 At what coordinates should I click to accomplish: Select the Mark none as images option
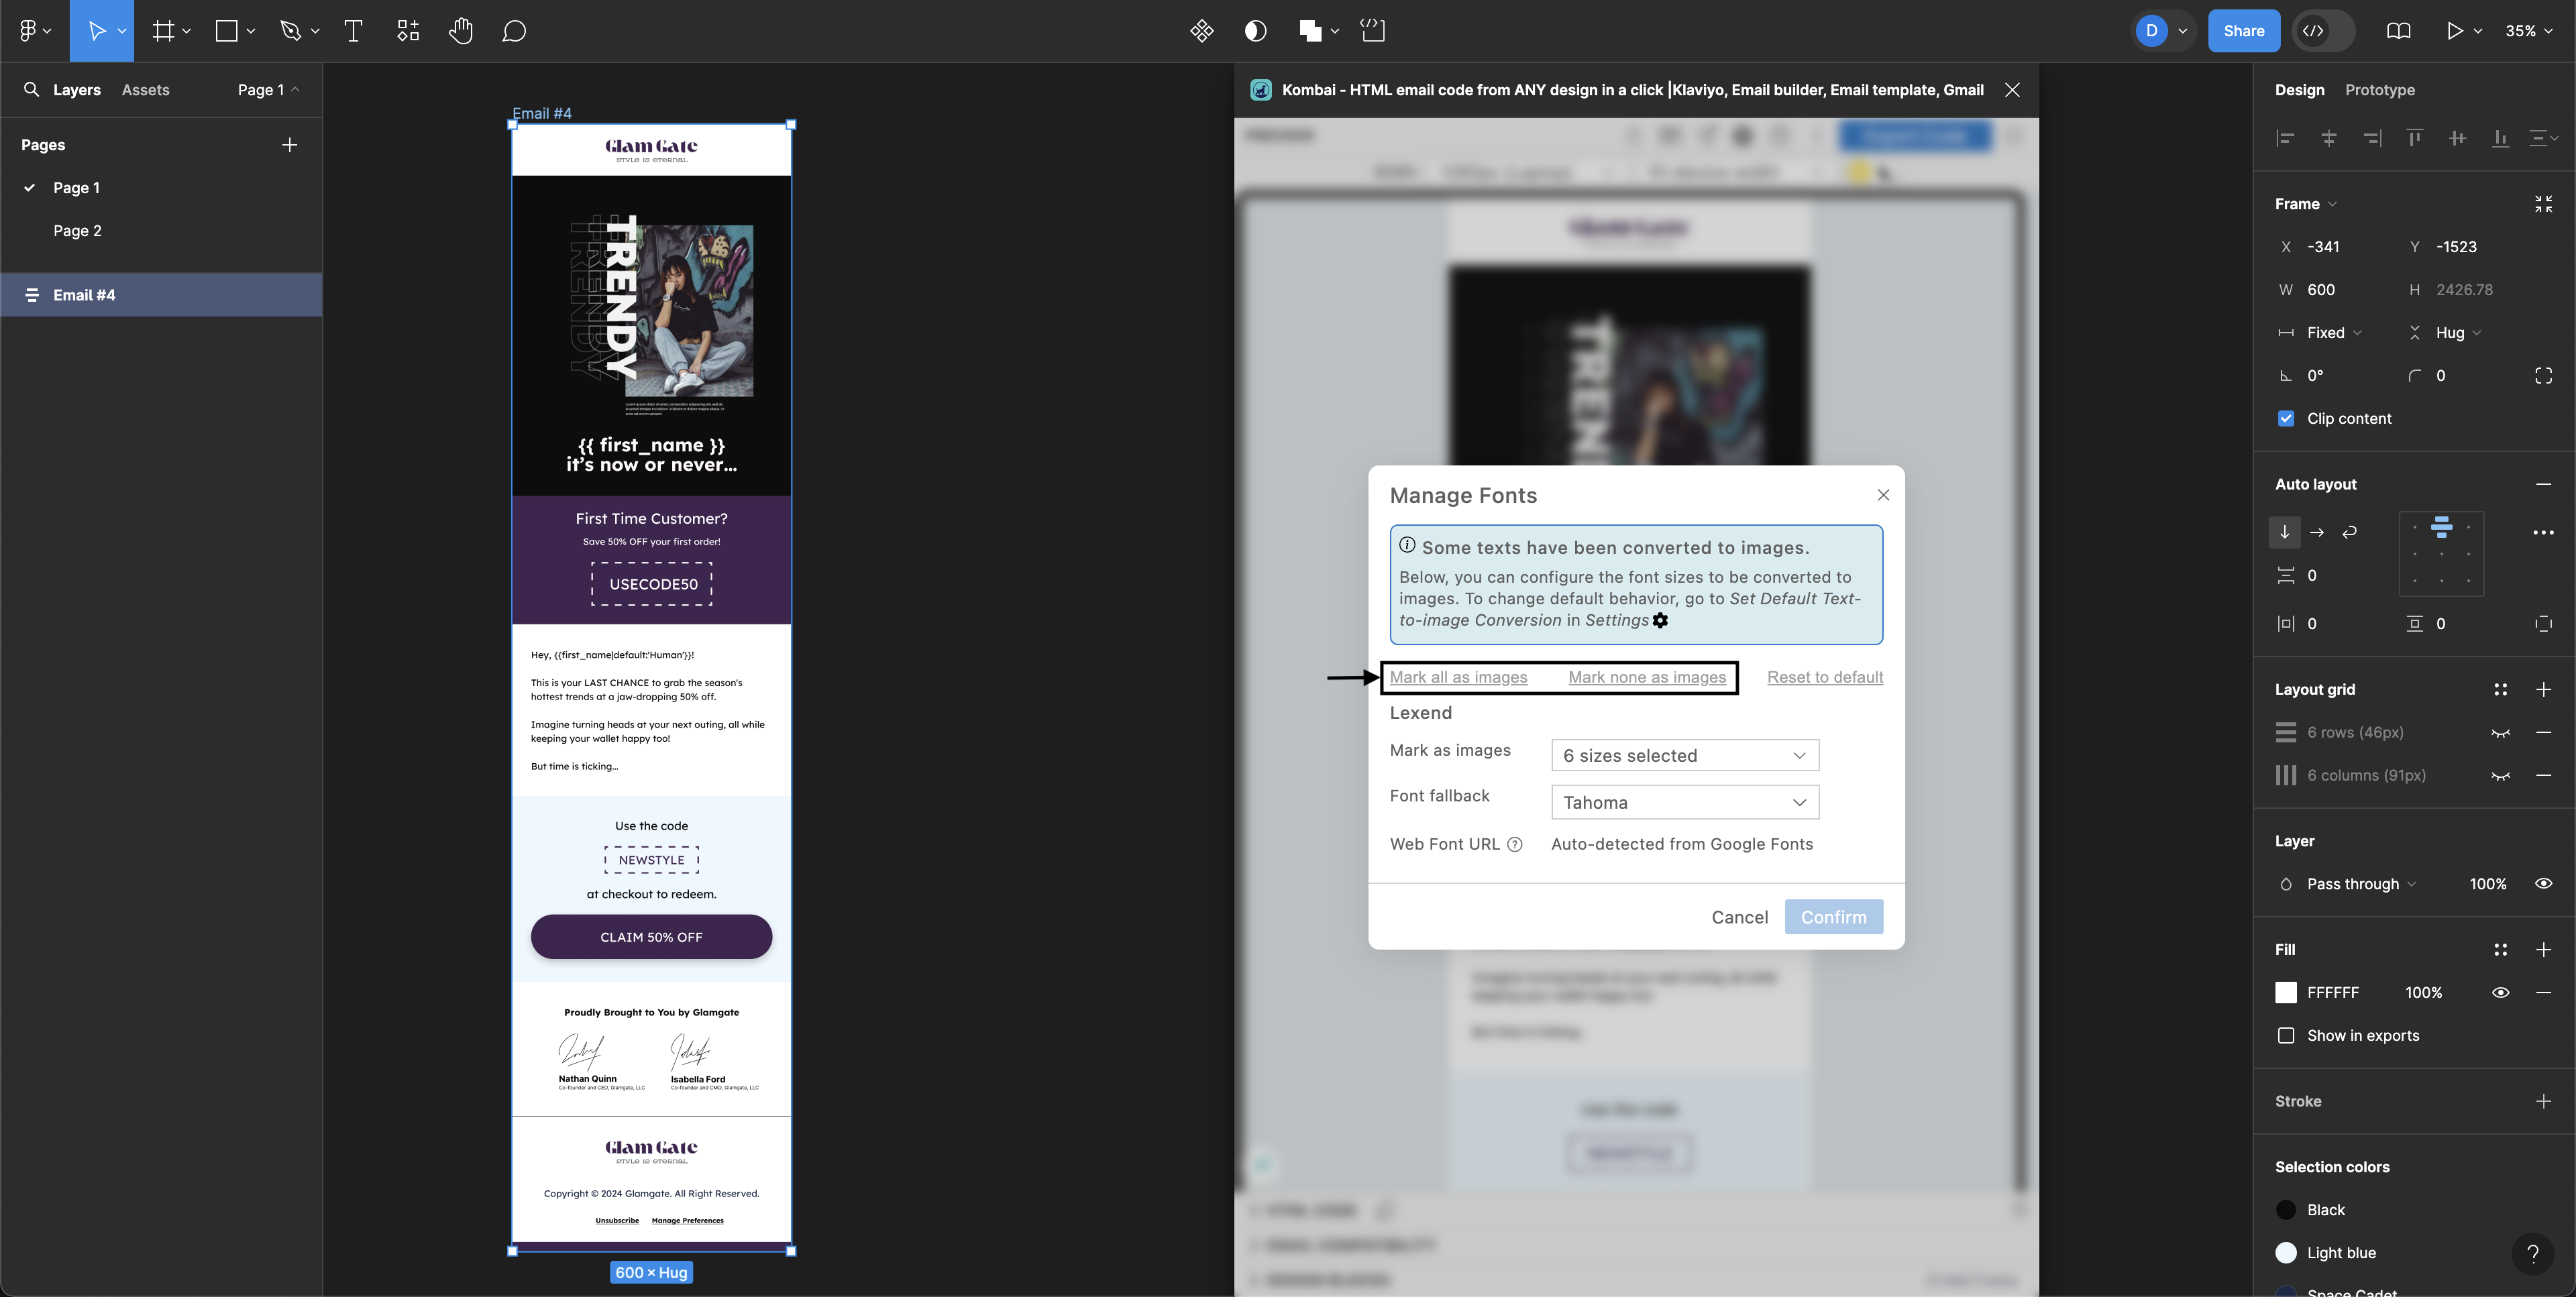click(x=1646, y=677)
